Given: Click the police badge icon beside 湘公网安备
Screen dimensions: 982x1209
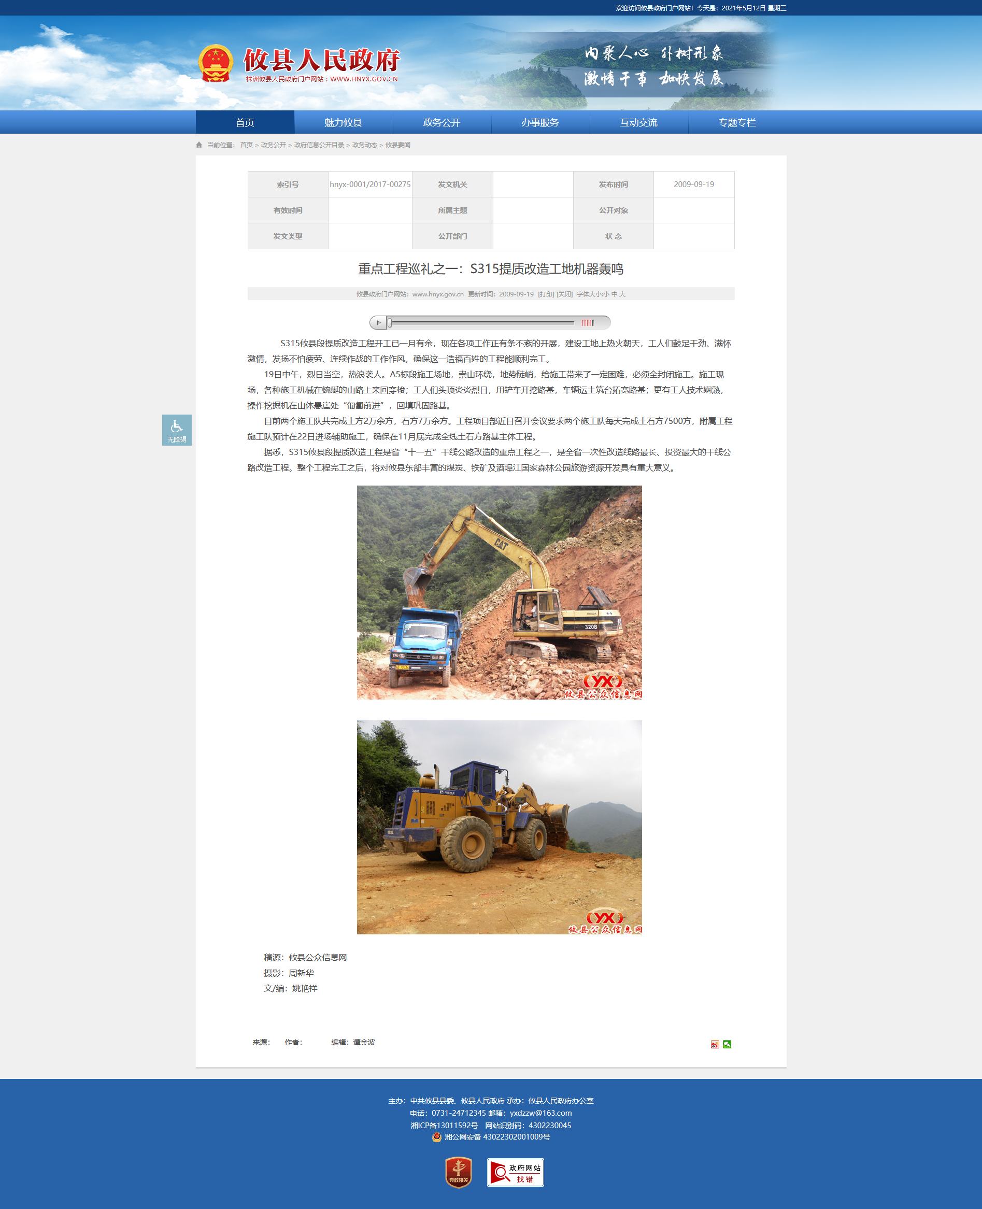Looking at the screenshot, I should (x=437, y=1136).
